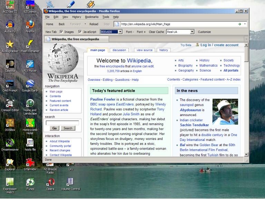Click New Tab in the toolbar
265x199 pixels.
point(51,32)
